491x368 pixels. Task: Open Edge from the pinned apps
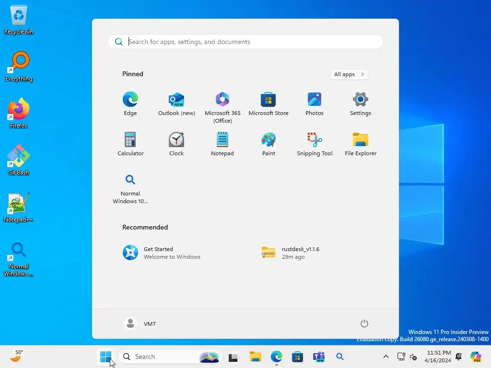point(130,104)
